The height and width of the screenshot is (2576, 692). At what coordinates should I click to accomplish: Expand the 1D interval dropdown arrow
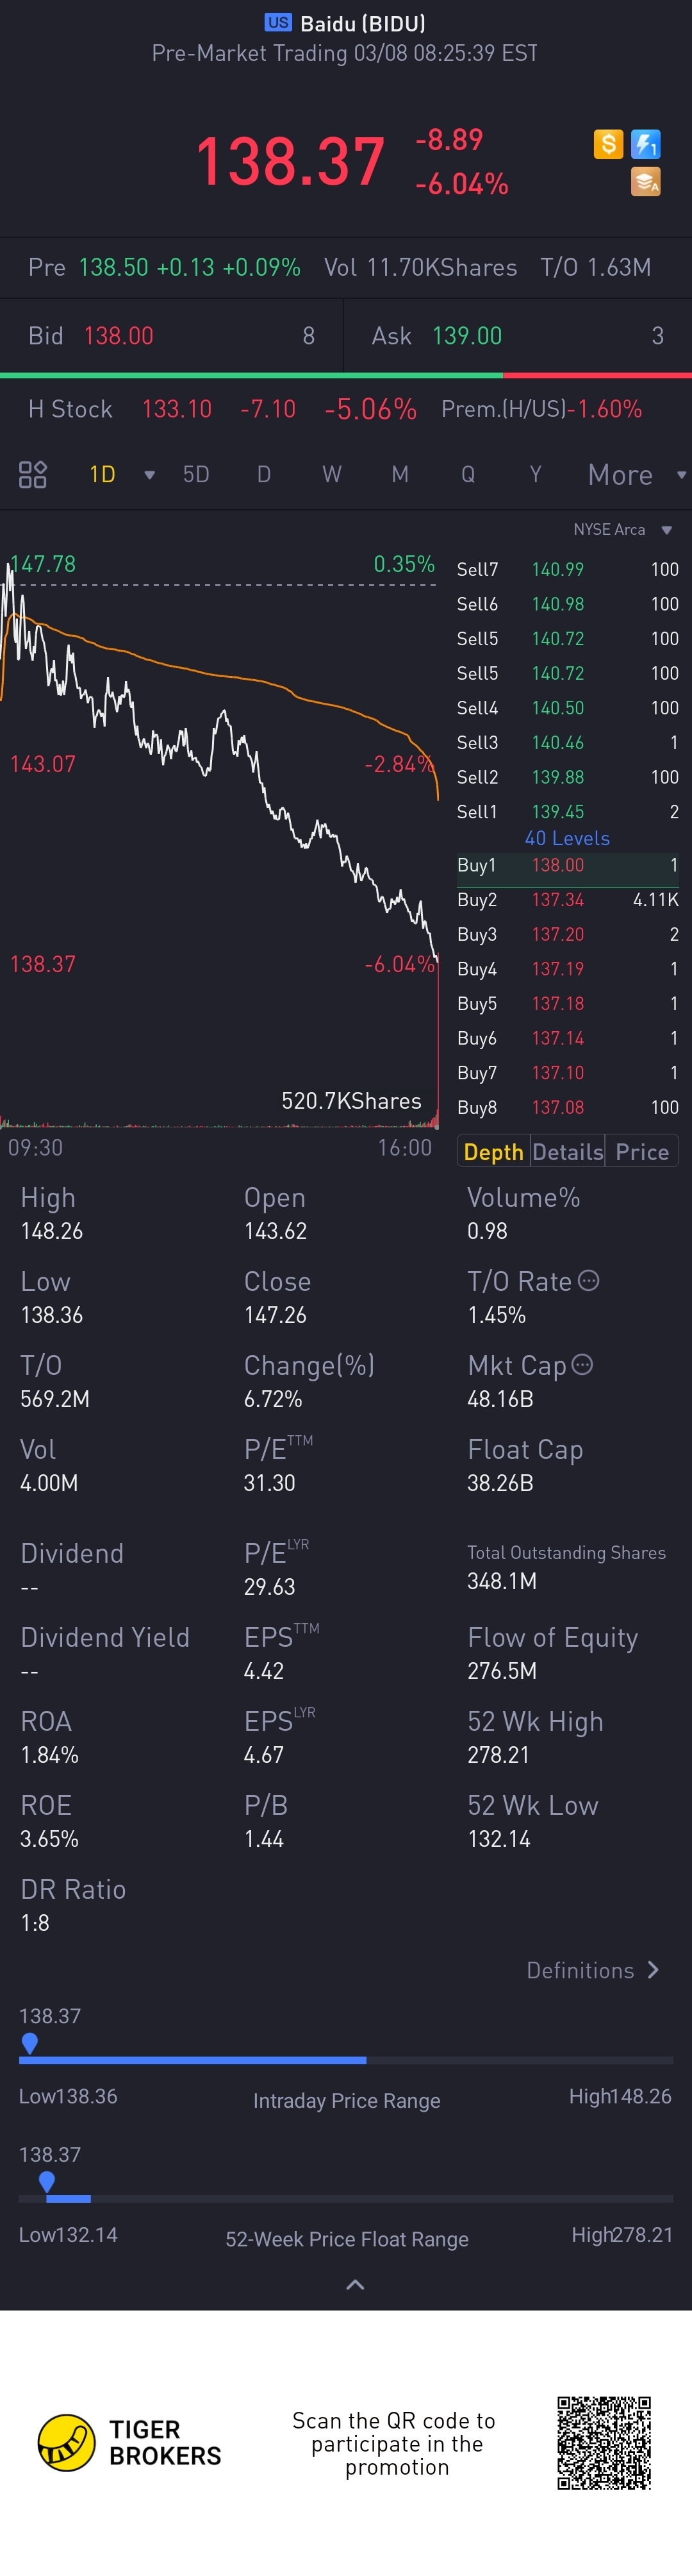coord(149,475)
